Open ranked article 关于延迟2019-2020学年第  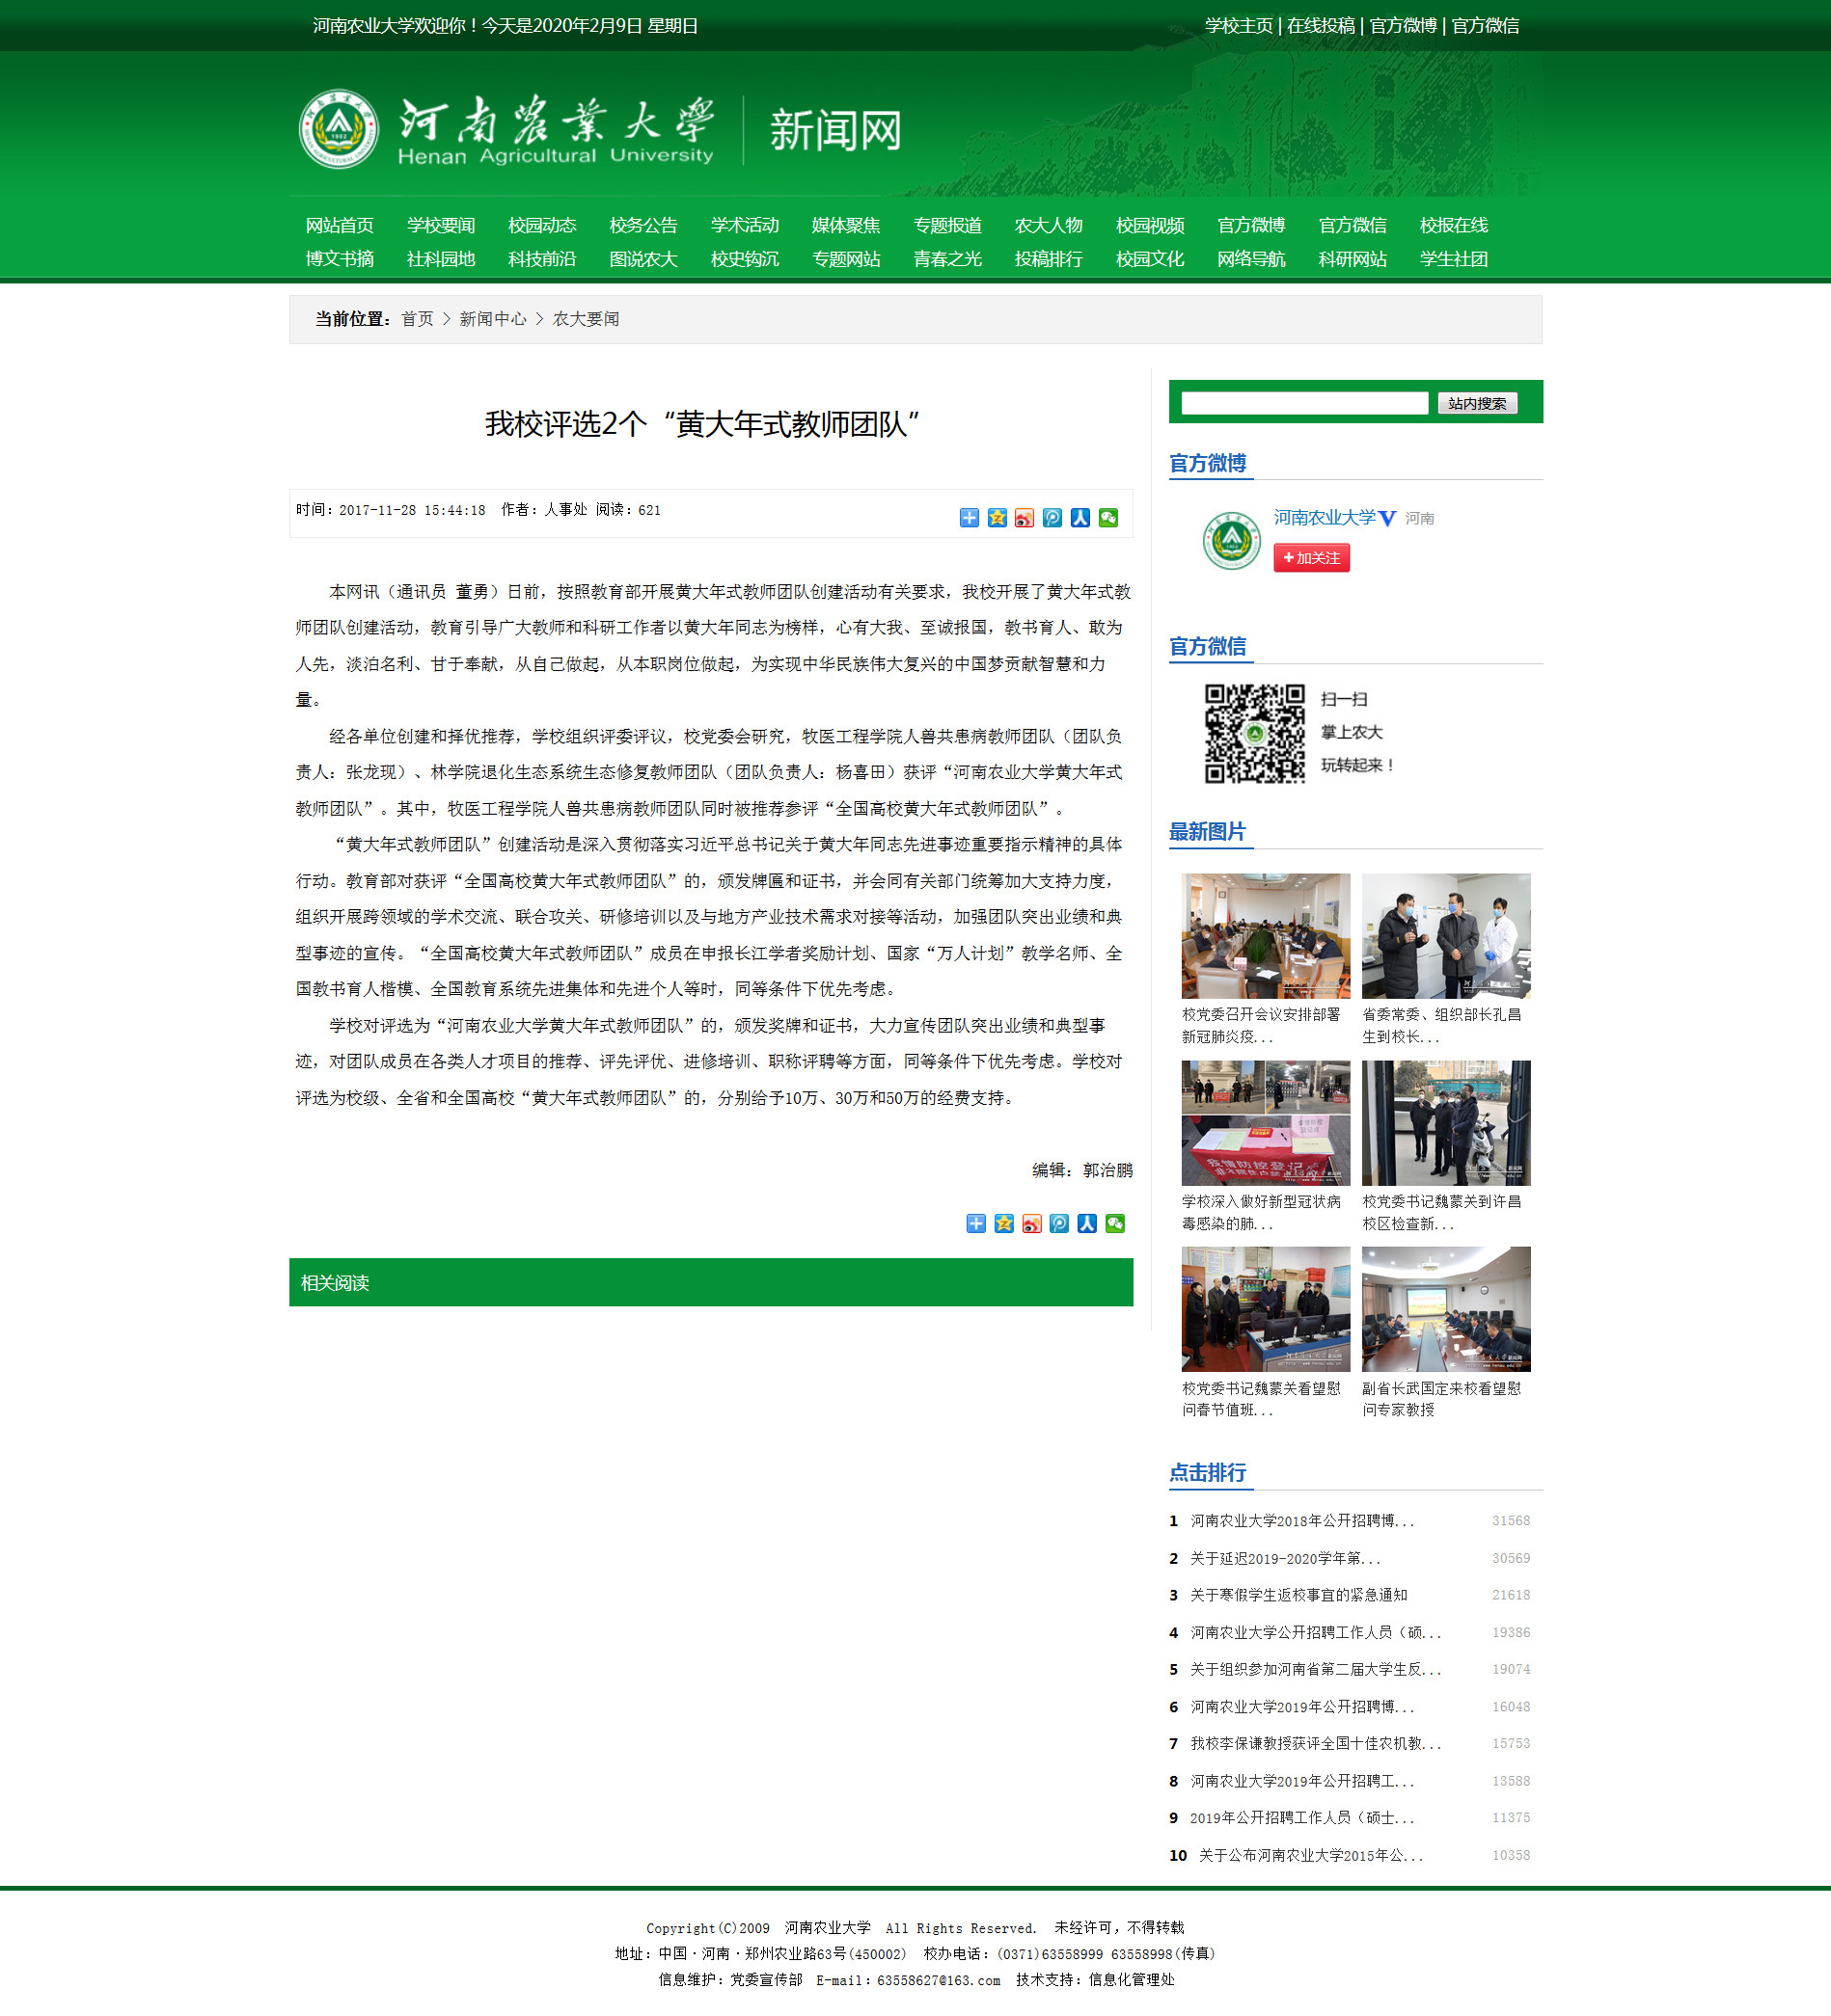pyautogui.click(x=1285, y=1559)
